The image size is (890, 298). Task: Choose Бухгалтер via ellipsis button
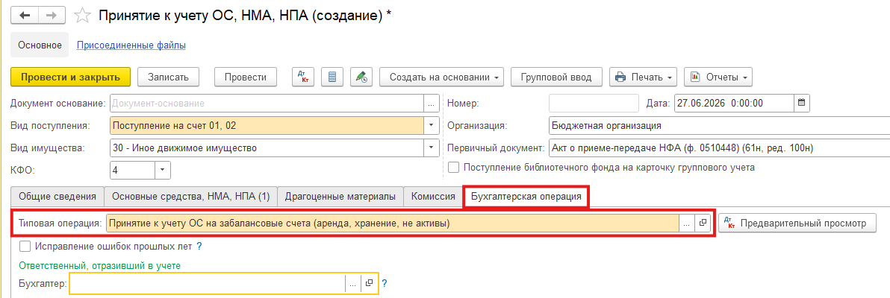353,283
